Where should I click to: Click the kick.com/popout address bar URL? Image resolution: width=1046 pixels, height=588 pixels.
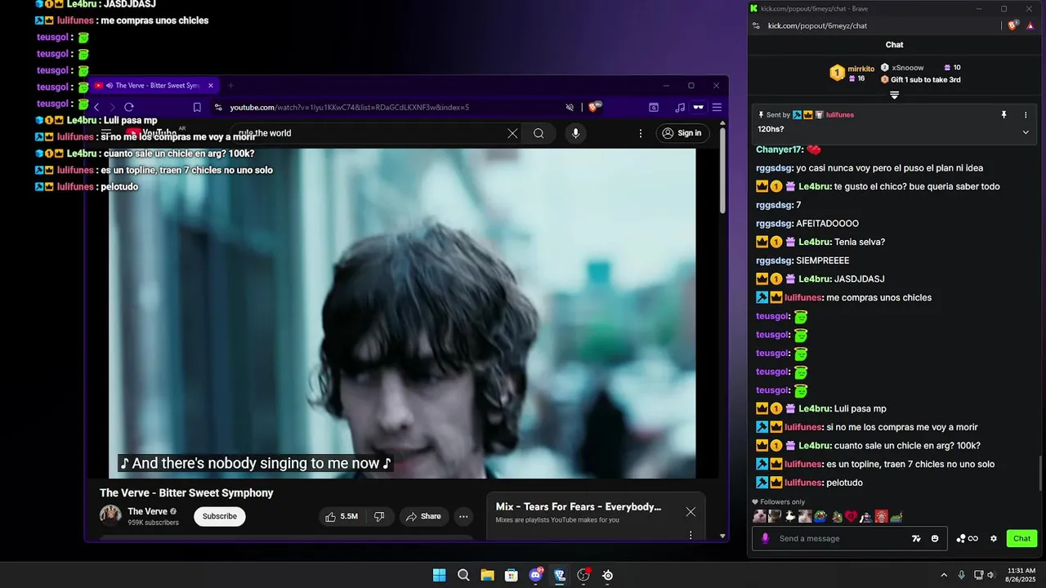coord(817,25)
